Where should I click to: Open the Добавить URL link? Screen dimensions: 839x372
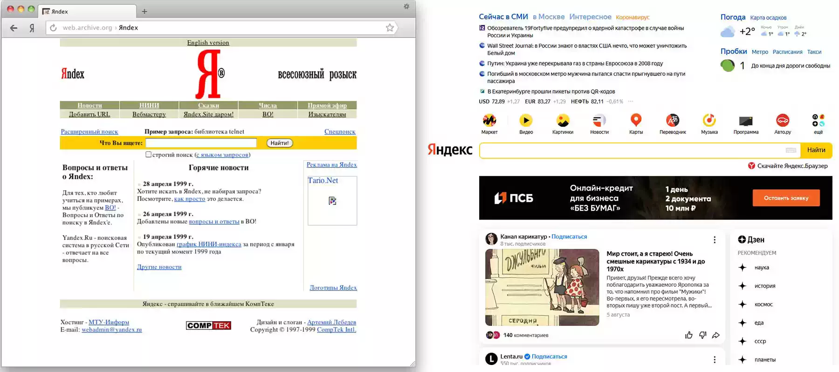click(x=89, y=114)
